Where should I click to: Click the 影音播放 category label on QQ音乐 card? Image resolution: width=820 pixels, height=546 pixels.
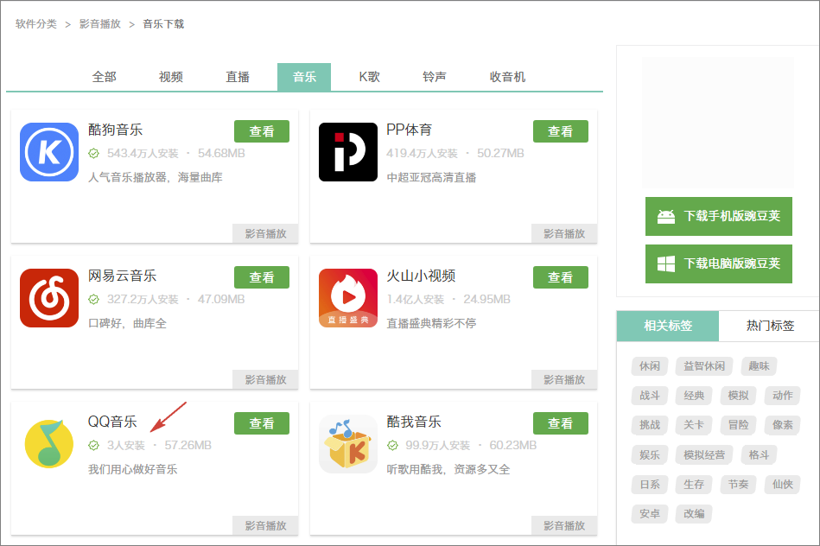[x=265, y=525]
